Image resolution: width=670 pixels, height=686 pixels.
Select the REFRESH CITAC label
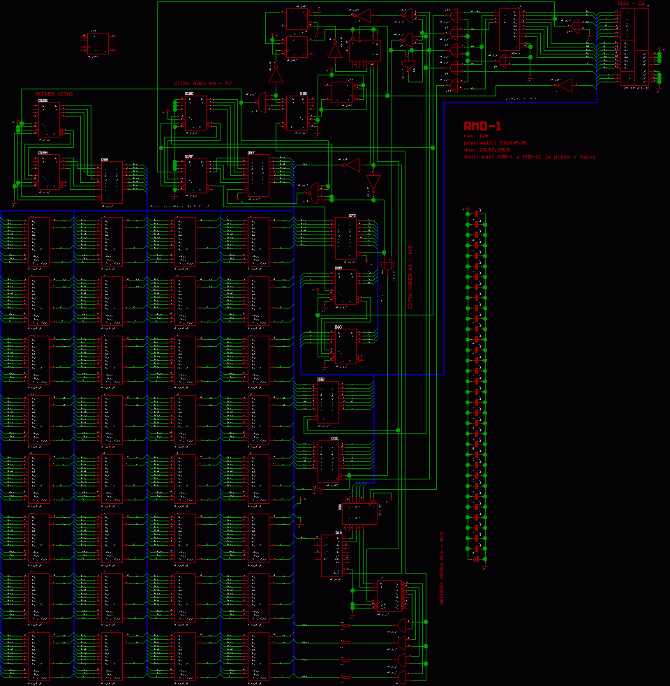point(54,94)
